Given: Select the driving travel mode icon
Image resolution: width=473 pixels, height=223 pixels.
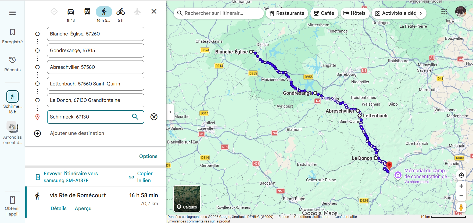Looking at the screenshot, I should click(71, 12).
